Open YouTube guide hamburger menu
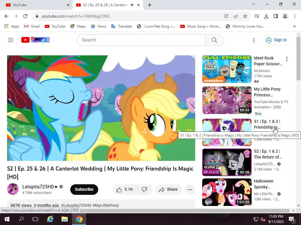Viewport: 301px width, 225px height. click(x=11, y=40)
